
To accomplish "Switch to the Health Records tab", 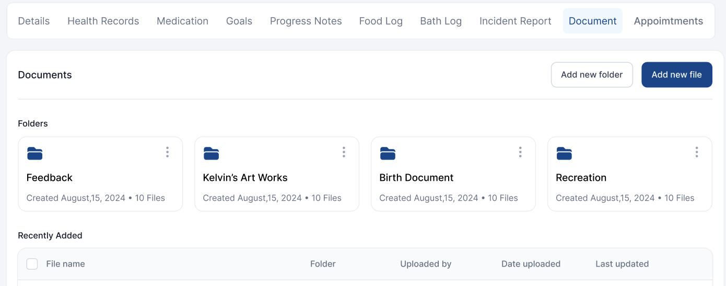I will [x=103, y=21].
